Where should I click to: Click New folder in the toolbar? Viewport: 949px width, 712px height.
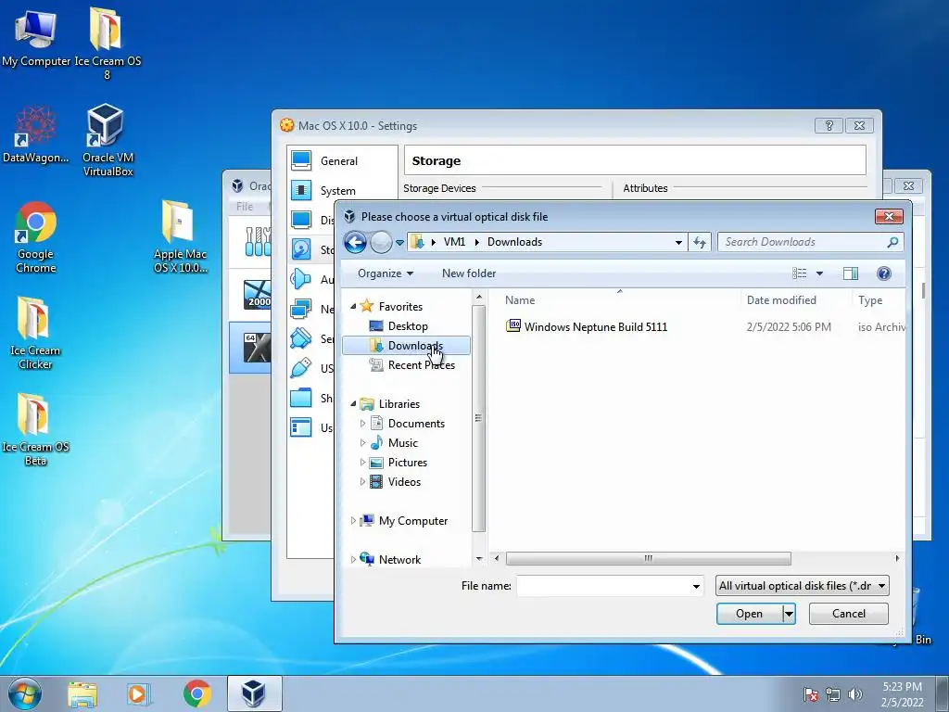[x=469, y=273]
